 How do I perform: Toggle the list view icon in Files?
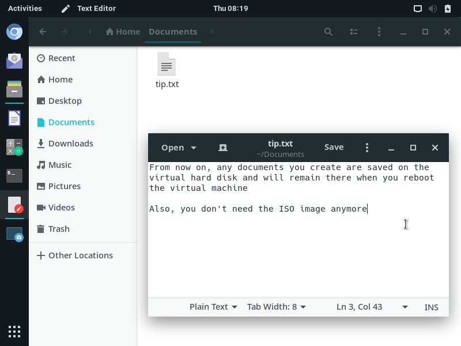tap(354, 32)
